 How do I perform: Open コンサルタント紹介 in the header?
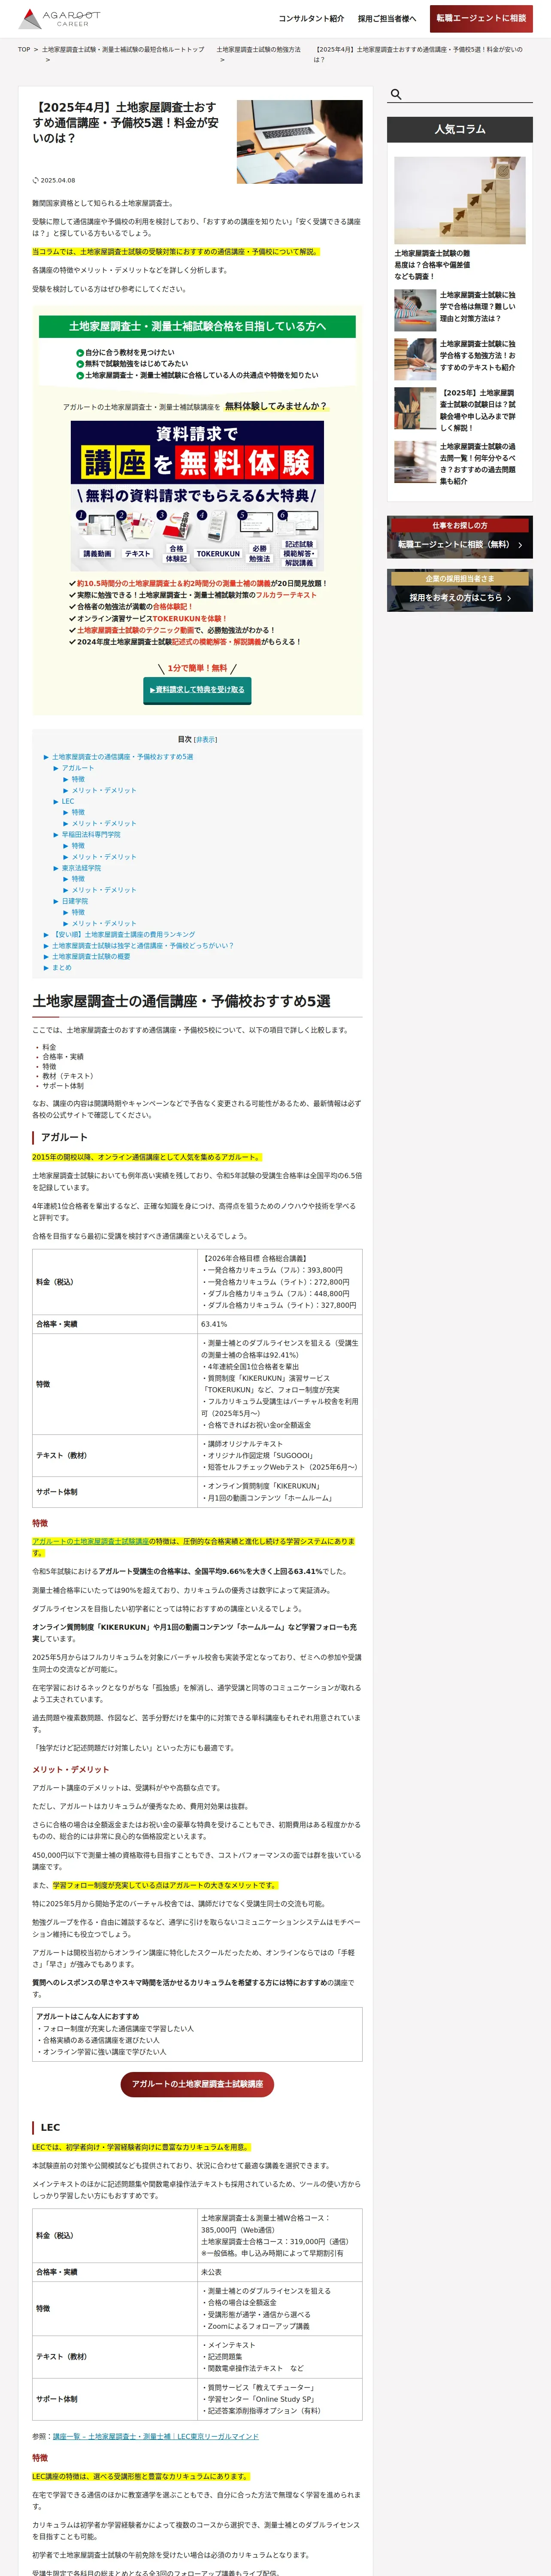click(311, 19)
